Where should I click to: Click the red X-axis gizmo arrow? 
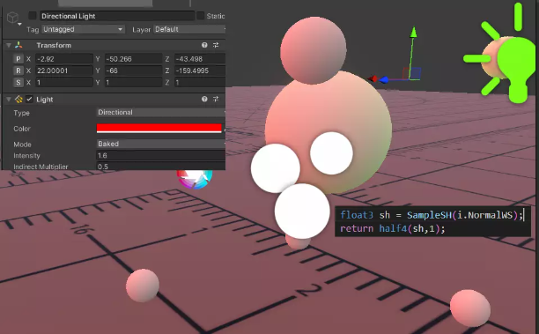[373, 78]
